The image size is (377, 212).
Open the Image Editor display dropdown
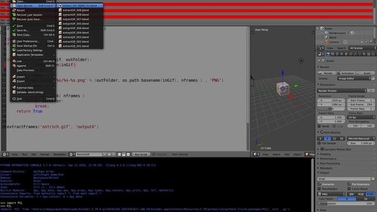[x=354, y=78]
